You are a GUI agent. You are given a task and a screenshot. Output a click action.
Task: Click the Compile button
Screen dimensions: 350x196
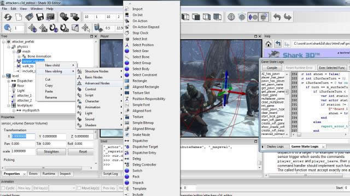pyautogui.click(x=272, y=68)
